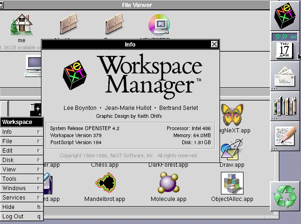
Task: Launch the Edit app with pencil icon
Action: [285, 136]
